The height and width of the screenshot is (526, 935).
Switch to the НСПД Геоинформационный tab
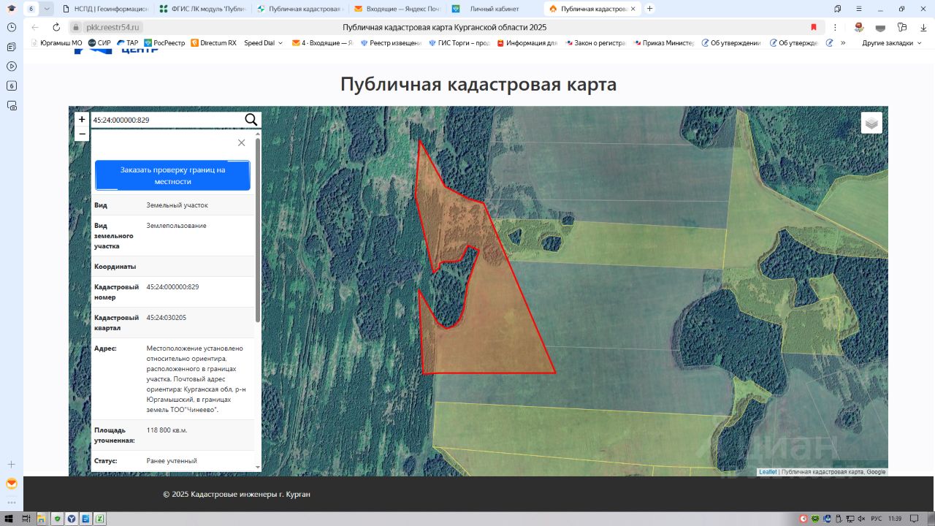pyautogui.click(x=107, y=9)
